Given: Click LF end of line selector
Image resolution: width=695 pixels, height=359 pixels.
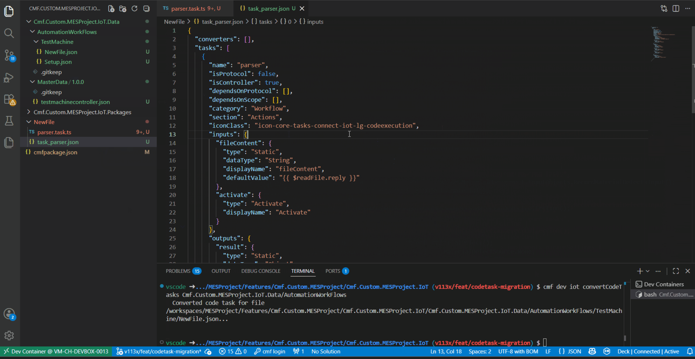Looking at the screenshot, I should [x=548, y=351].
